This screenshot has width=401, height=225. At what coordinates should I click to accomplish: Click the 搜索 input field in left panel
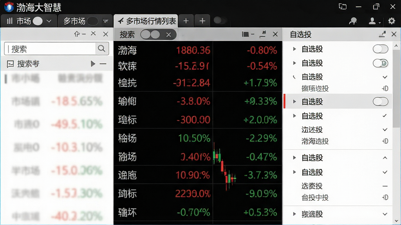pos(50,48)
